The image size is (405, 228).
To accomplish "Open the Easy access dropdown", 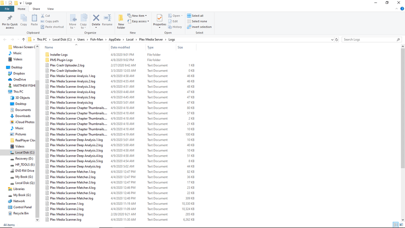I will click(138, 21).
